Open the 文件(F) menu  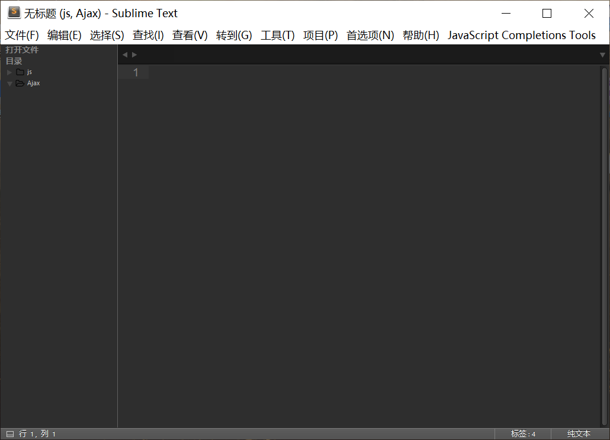(x=22, y=36)
